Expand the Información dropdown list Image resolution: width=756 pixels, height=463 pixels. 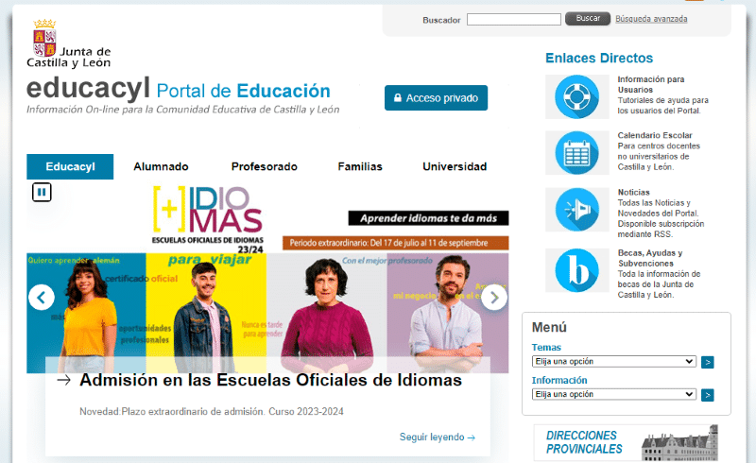pyautogui.click(x=613, y=394)
